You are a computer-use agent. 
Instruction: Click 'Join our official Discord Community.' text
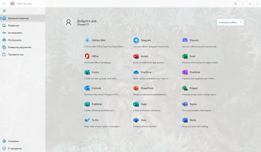tap(199, 46)
